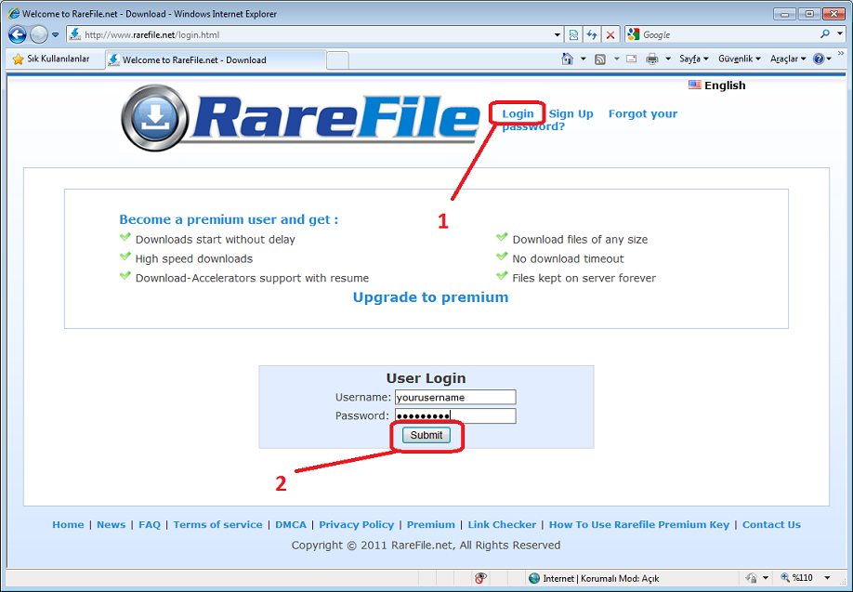The width and height of the screenshot is (853, 592).
Task: Open the News footer link
Action: (111, 524)
